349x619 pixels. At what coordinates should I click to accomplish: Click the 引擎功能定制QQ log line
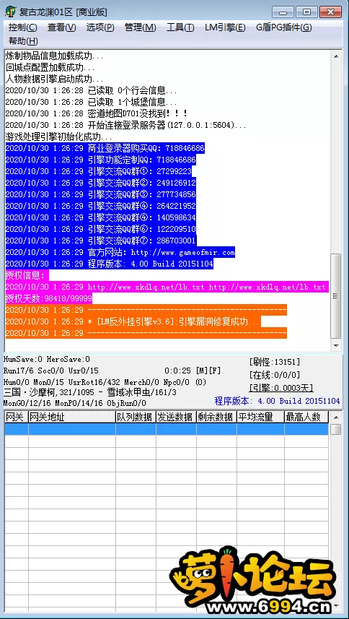click(100, 160)
